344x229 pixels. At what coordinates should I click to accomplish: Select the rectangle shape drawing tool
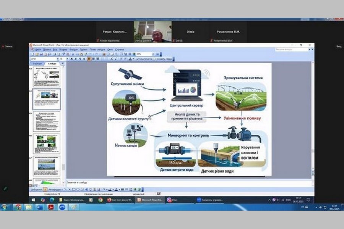74,189
